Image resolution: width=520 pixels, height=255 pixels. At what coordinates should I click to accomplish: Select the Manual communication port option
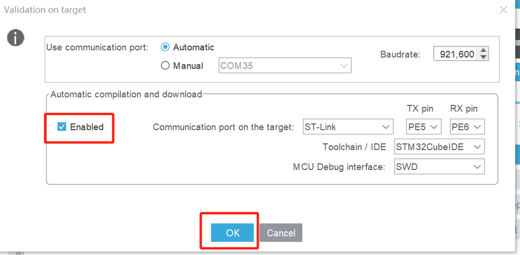pos(166,66)
